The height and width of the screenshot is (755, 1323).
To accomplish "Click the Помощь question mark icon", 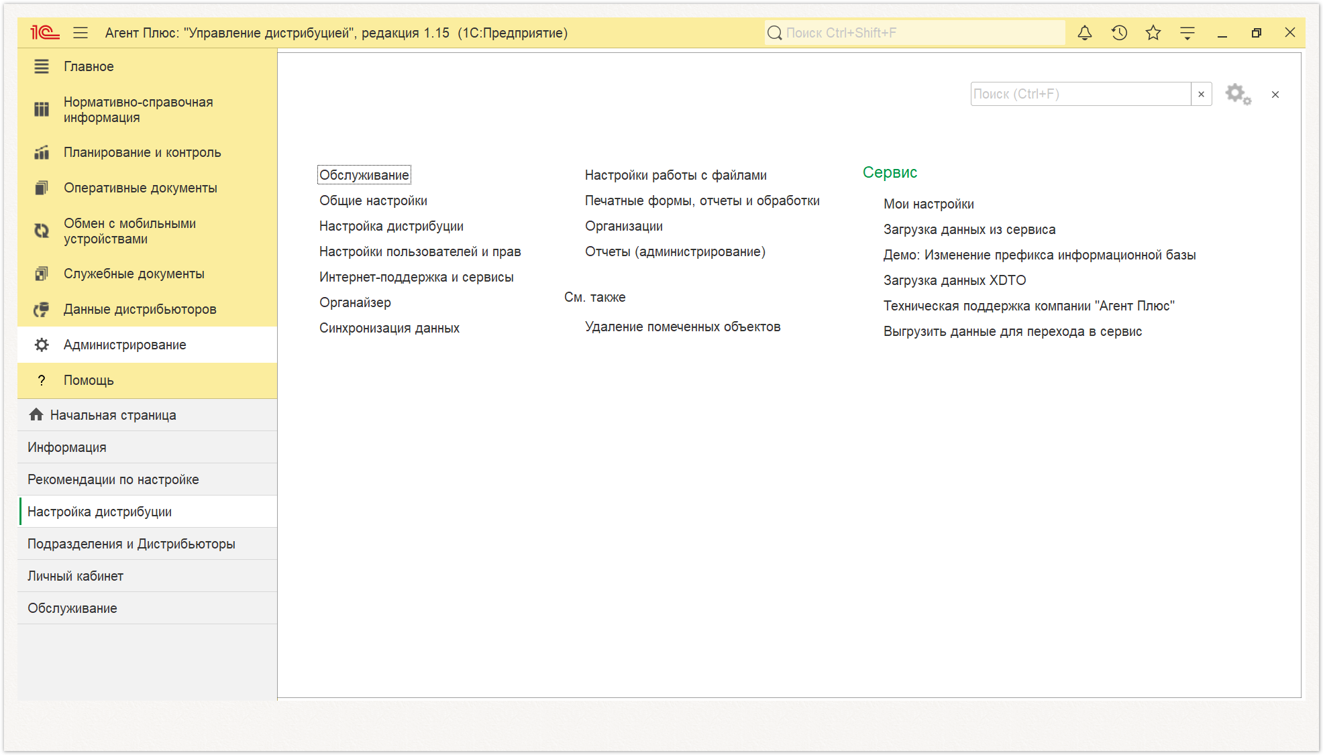I will pos(42,380).
